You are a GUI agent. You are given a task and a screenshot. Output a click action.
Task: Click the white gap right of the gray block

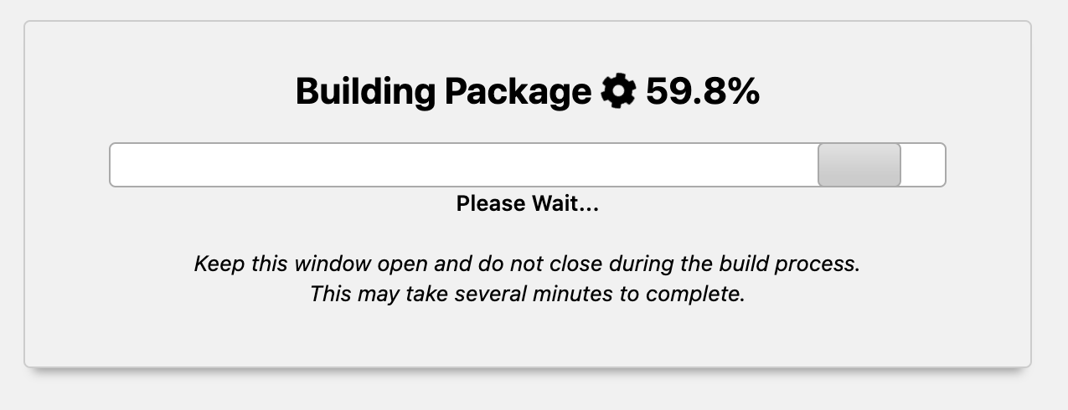(922, 165)
